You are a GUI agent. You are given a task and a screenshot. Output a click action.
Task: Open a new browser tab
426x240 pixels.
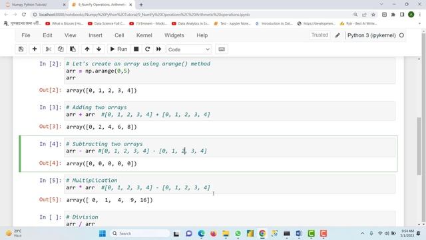pyautogui.click(x=141, y=5)
